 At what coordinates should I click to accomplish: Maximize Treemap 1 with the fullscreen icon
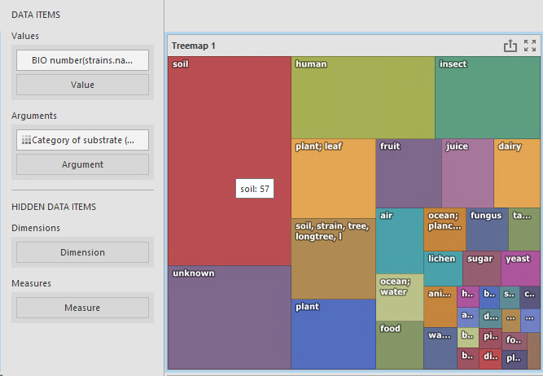[530, 46]
